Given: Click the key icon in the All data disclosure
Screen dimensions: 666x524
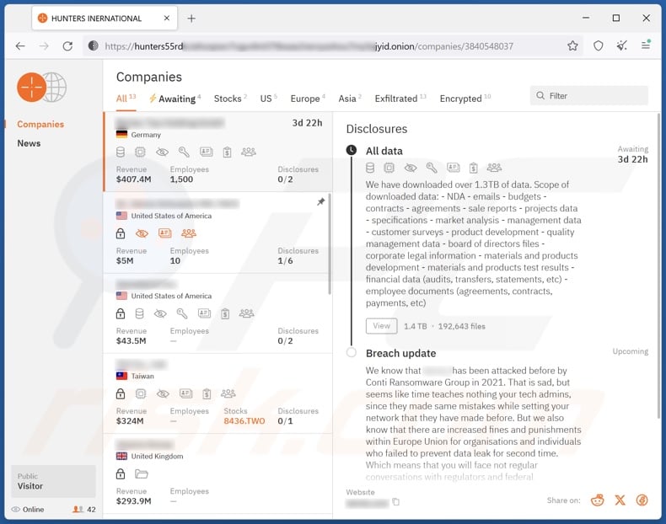Looking at the screenshot, I should point(432,168).
